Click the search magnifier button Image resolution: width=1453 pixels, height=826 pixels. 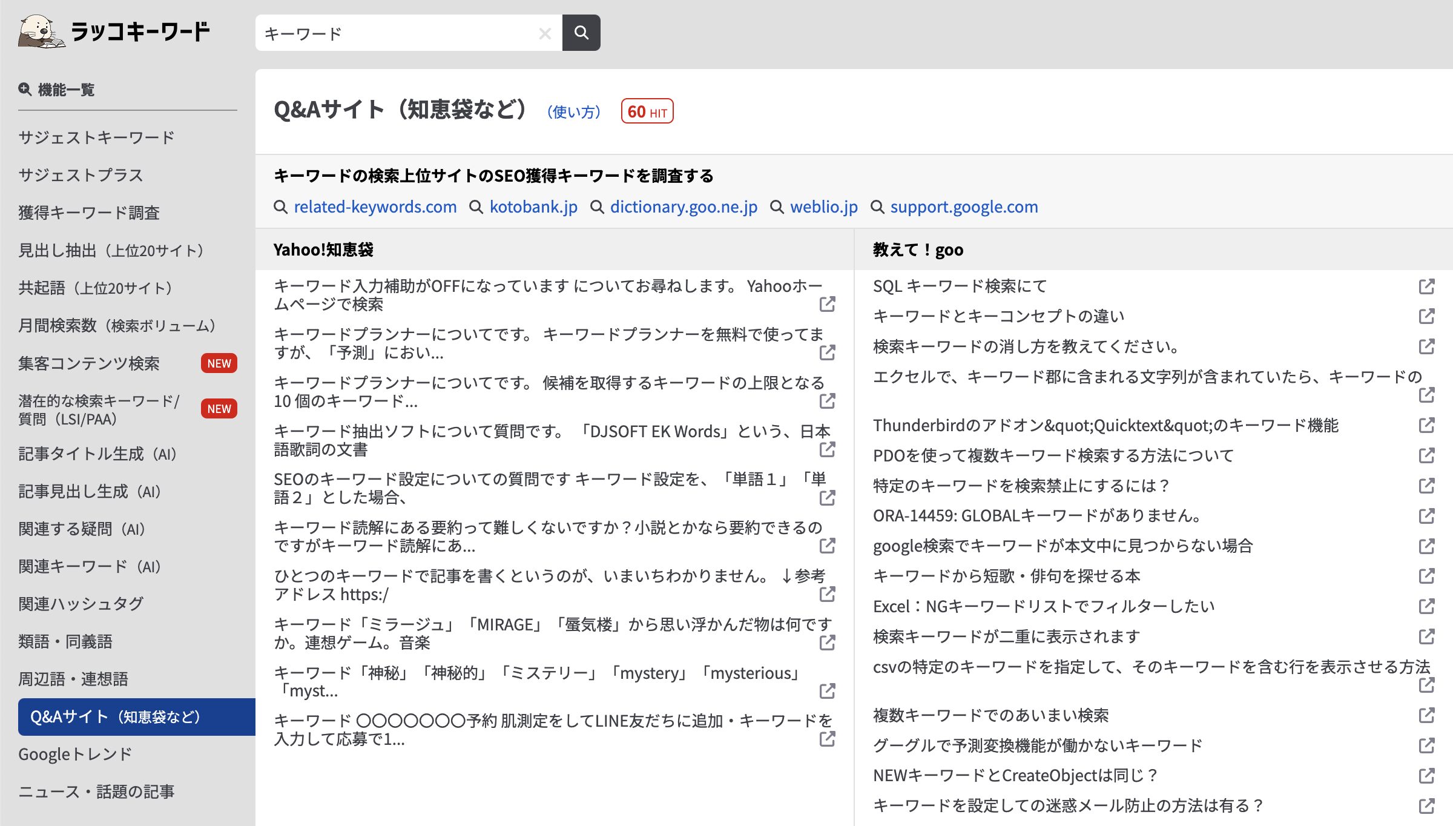point(581,33)
